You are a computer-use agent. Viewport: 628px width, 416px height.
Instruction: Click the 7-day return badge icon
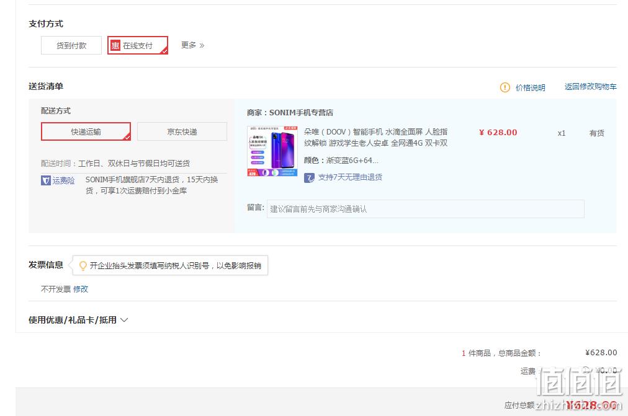coord(309,177)
